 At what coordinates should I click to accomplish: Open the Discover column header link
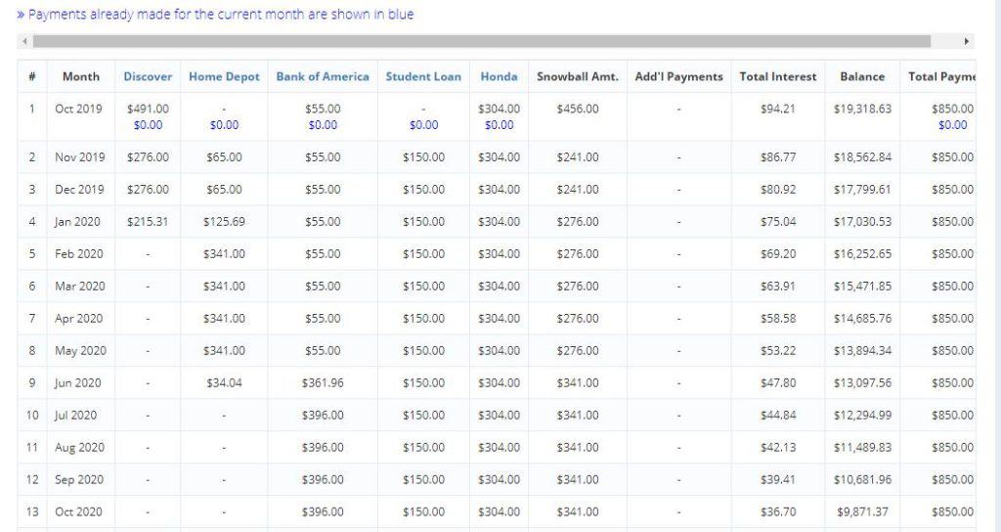point(148,76)
